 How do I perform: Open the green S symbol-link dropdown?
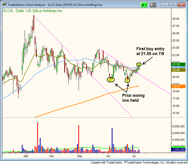tap(144, 5)
